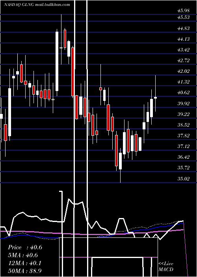Click the 43.42 price axis label
Image resolution: width=197 pixels, height=277 pixels.
[x=184, y=49]
